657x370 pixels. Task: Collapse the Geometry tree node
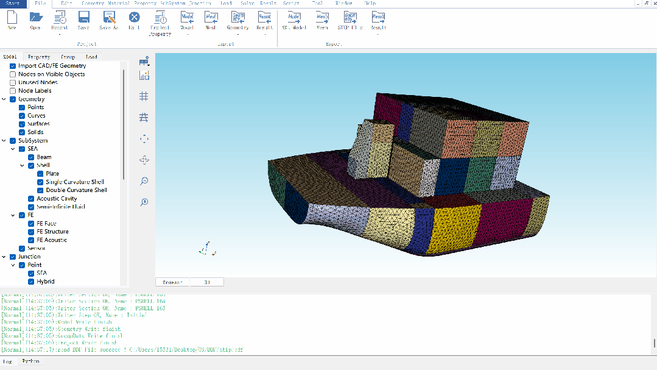point(4,99)
